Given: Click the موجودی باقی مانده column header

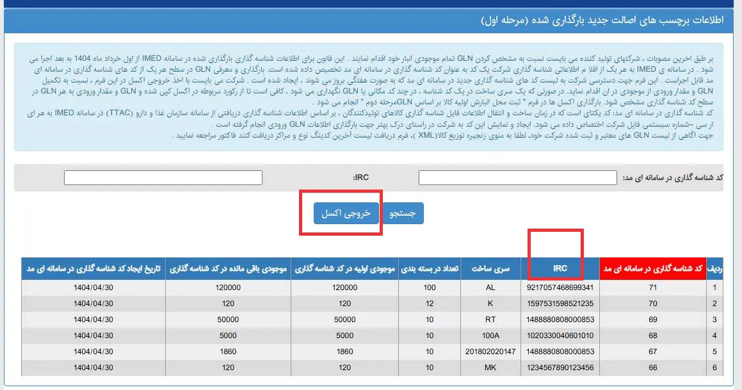Looking at the screenshot, I should (228, 269).
